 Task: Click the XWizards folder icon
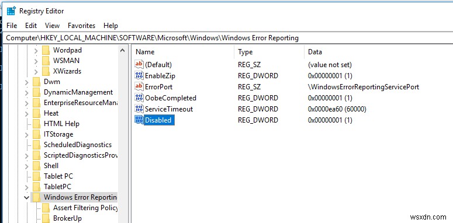coord(46,71)
